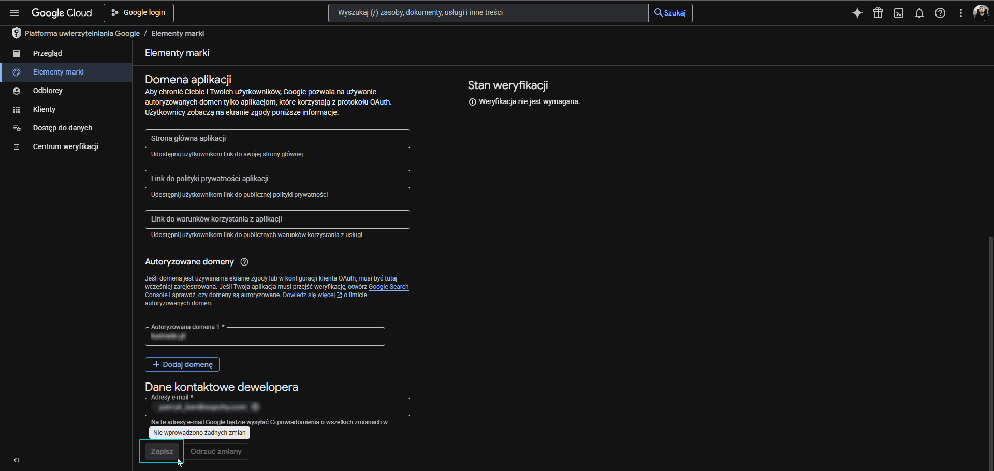Screen dimensions: 994x471
Task: Open the help question mark icon
Action: (x=940, y=13)
